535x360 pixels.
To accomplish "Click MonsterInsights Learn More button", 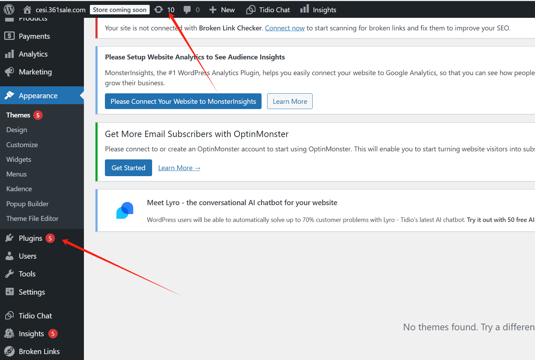I will (290, 101).
